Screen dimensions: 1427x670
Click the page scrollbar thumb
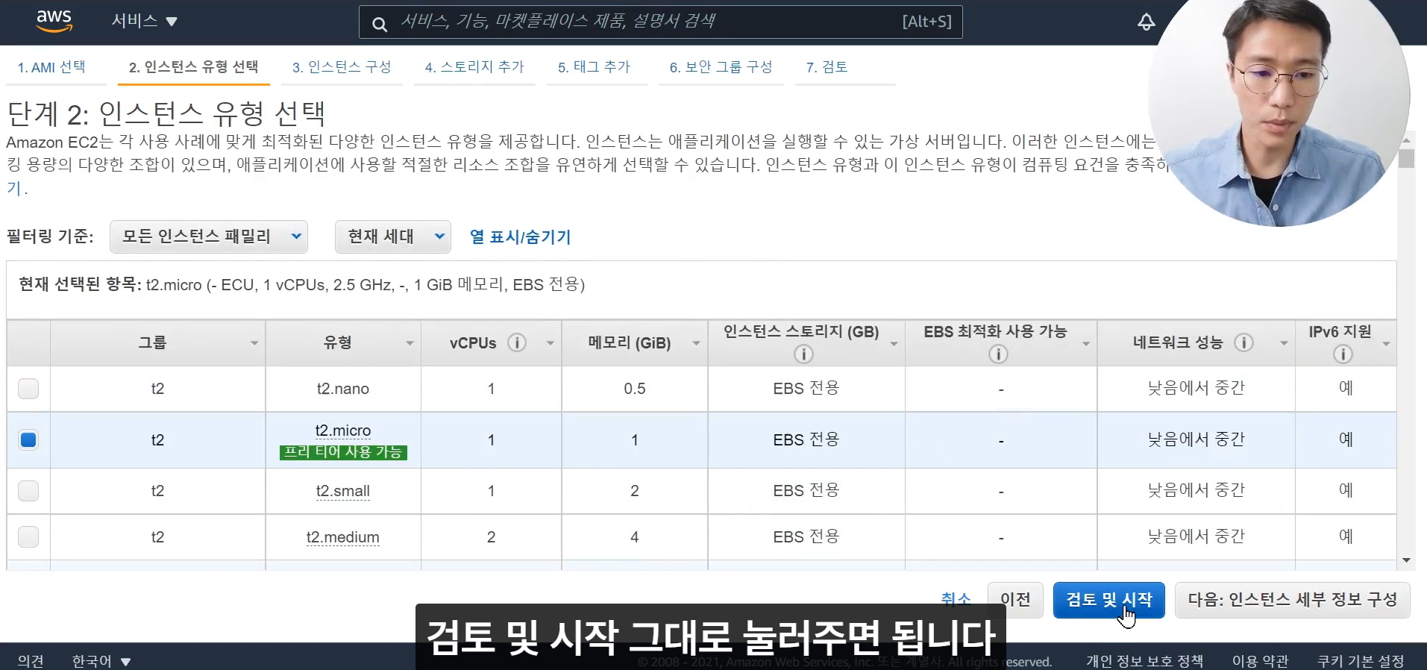[x=1407, y=158]
